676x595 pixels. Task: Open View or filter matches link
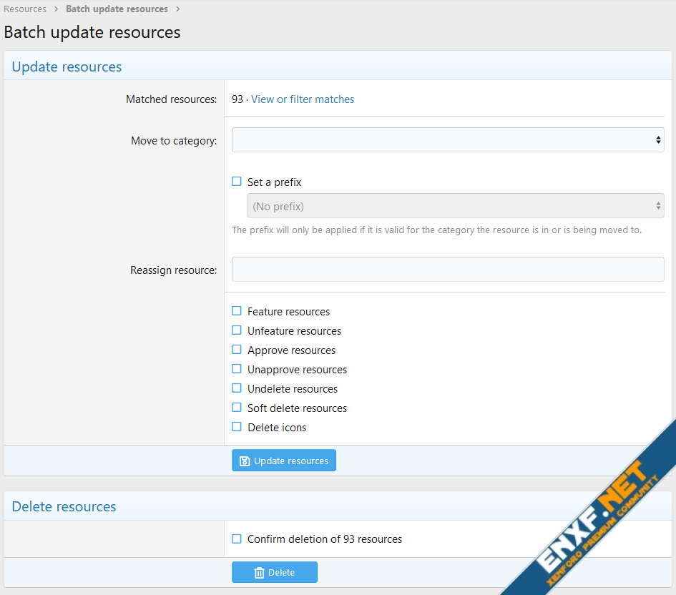(303, 99)
